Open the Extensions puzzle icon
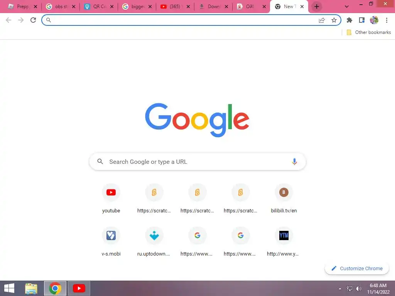 point(349,20)
